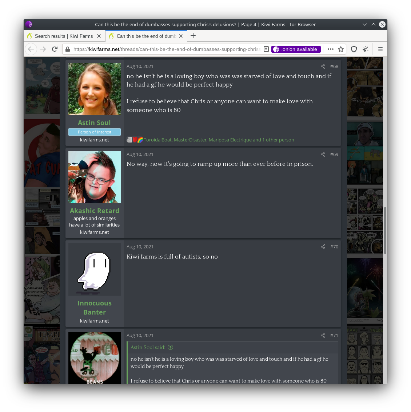The height and width of the screenshot is (412, 411).
Task: Open the .onion available site option
Action: [296, 49]
